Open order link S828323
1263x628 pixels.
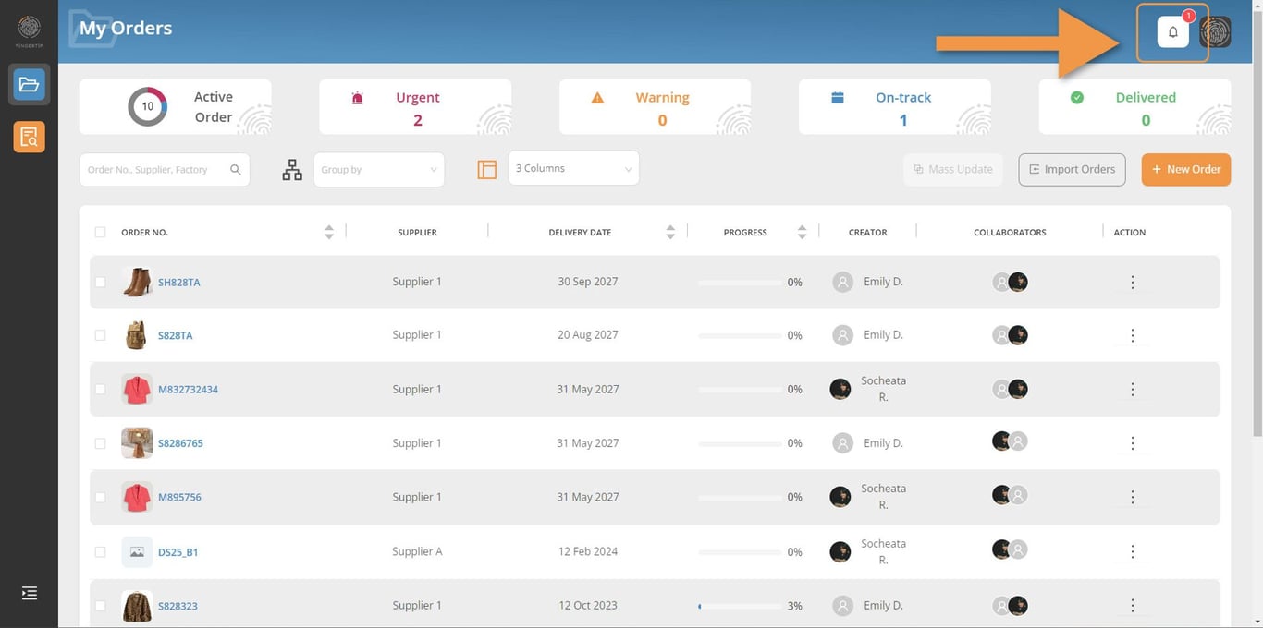click(x=178, y=607)
